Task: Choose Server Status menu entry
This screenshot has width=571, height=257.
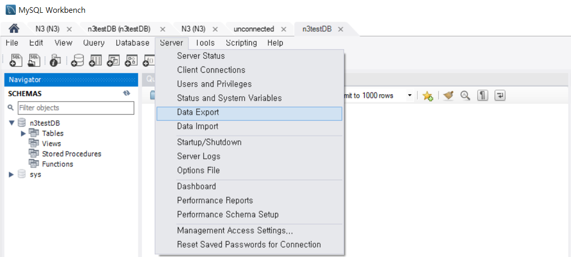Action: pos(249,56)
